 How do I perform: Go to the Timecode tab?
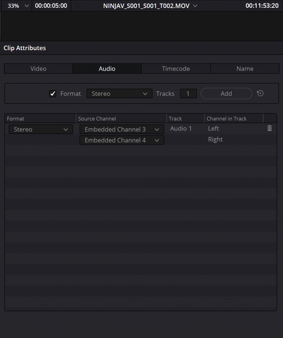click(176, 69)
